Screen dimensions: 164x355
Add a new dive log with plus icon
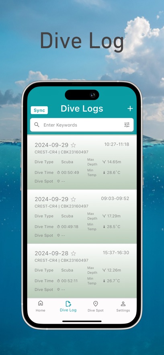pos(130,109)
